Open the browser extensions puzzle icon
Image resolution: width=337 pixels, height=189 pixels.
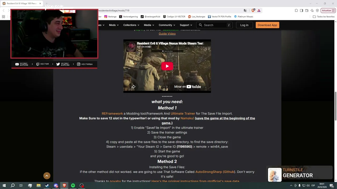click(x=296, y=10)
